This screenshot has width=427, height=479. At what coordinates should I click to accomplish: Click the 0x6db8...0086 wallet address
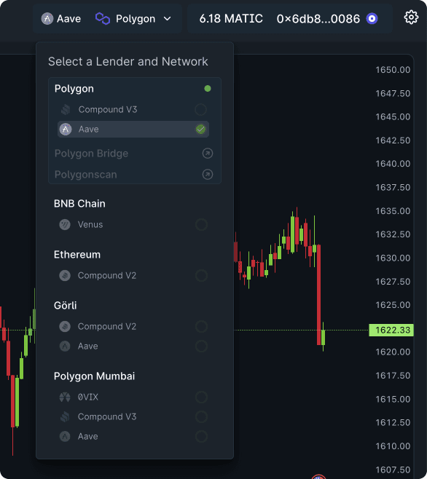pos(318,19)
